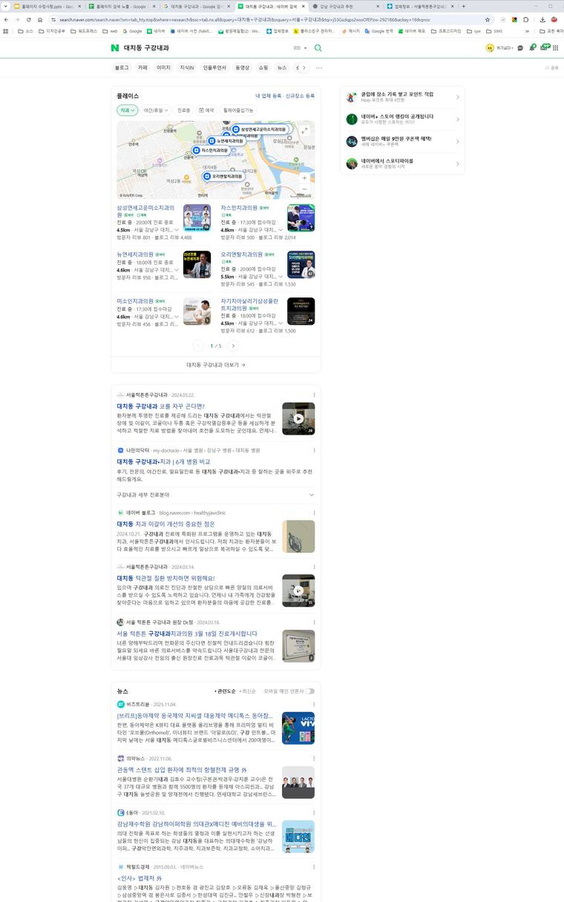Click the 클립에 장소 기록 promo icon

pyautogui.click(x=352, y=97)
